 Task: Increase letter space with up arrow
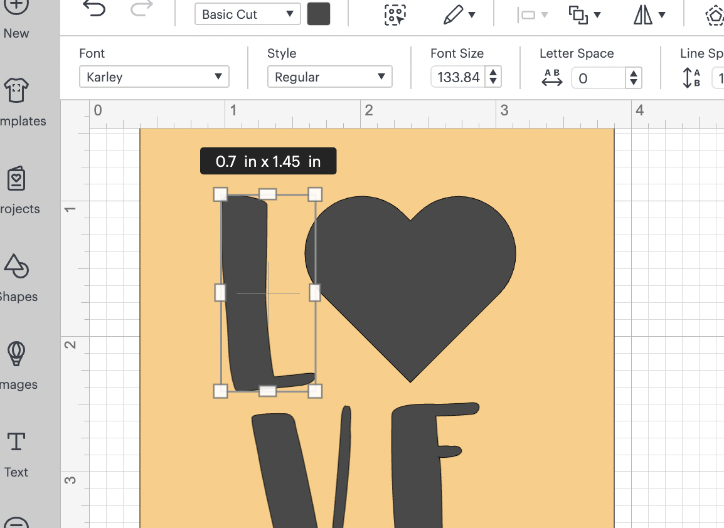pos(634,73)
